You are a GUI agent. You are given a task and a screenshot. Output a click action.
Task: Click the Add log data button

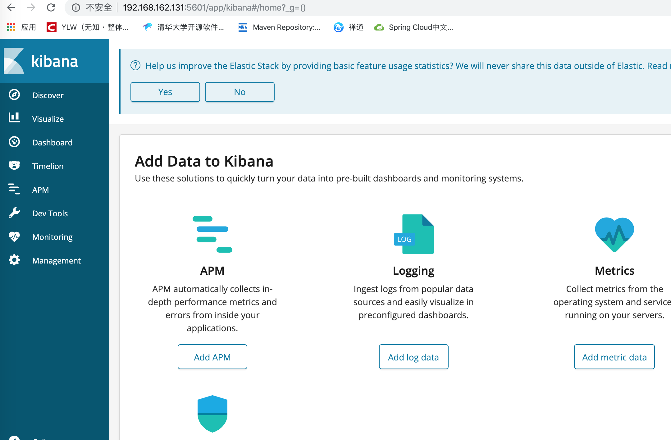pyautogui.click(x=413, y=357)
